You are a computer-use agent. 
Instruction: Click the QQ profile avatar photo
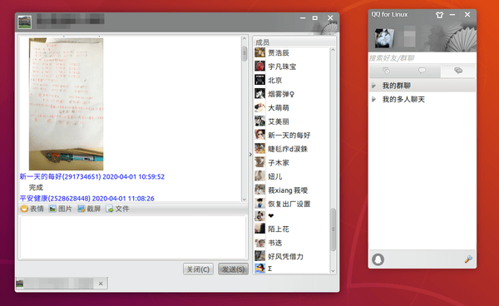point(384,38)
